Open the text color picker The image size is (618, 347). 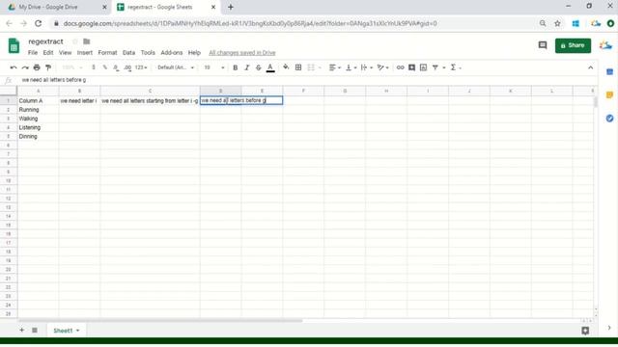270,67
